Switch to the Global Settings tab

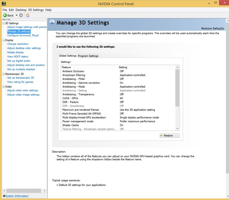pyautogui.click(x=68, y=56)
